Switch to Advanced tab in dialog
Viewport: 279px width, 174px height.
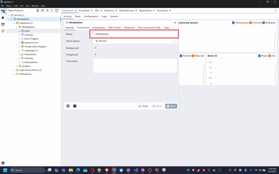point(129,27)
